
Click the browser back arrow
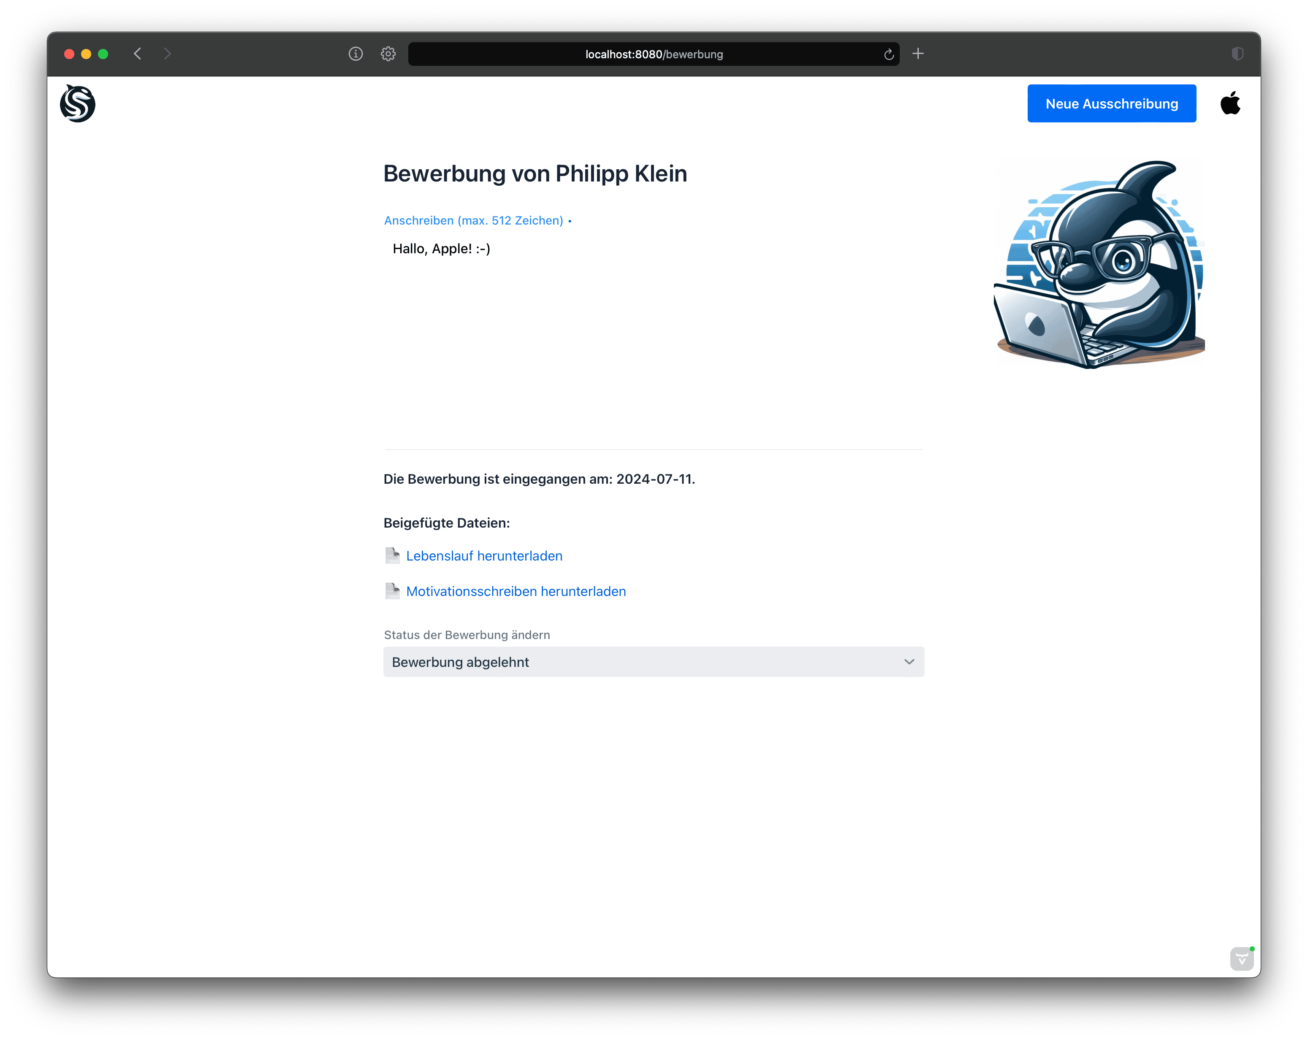138,54
